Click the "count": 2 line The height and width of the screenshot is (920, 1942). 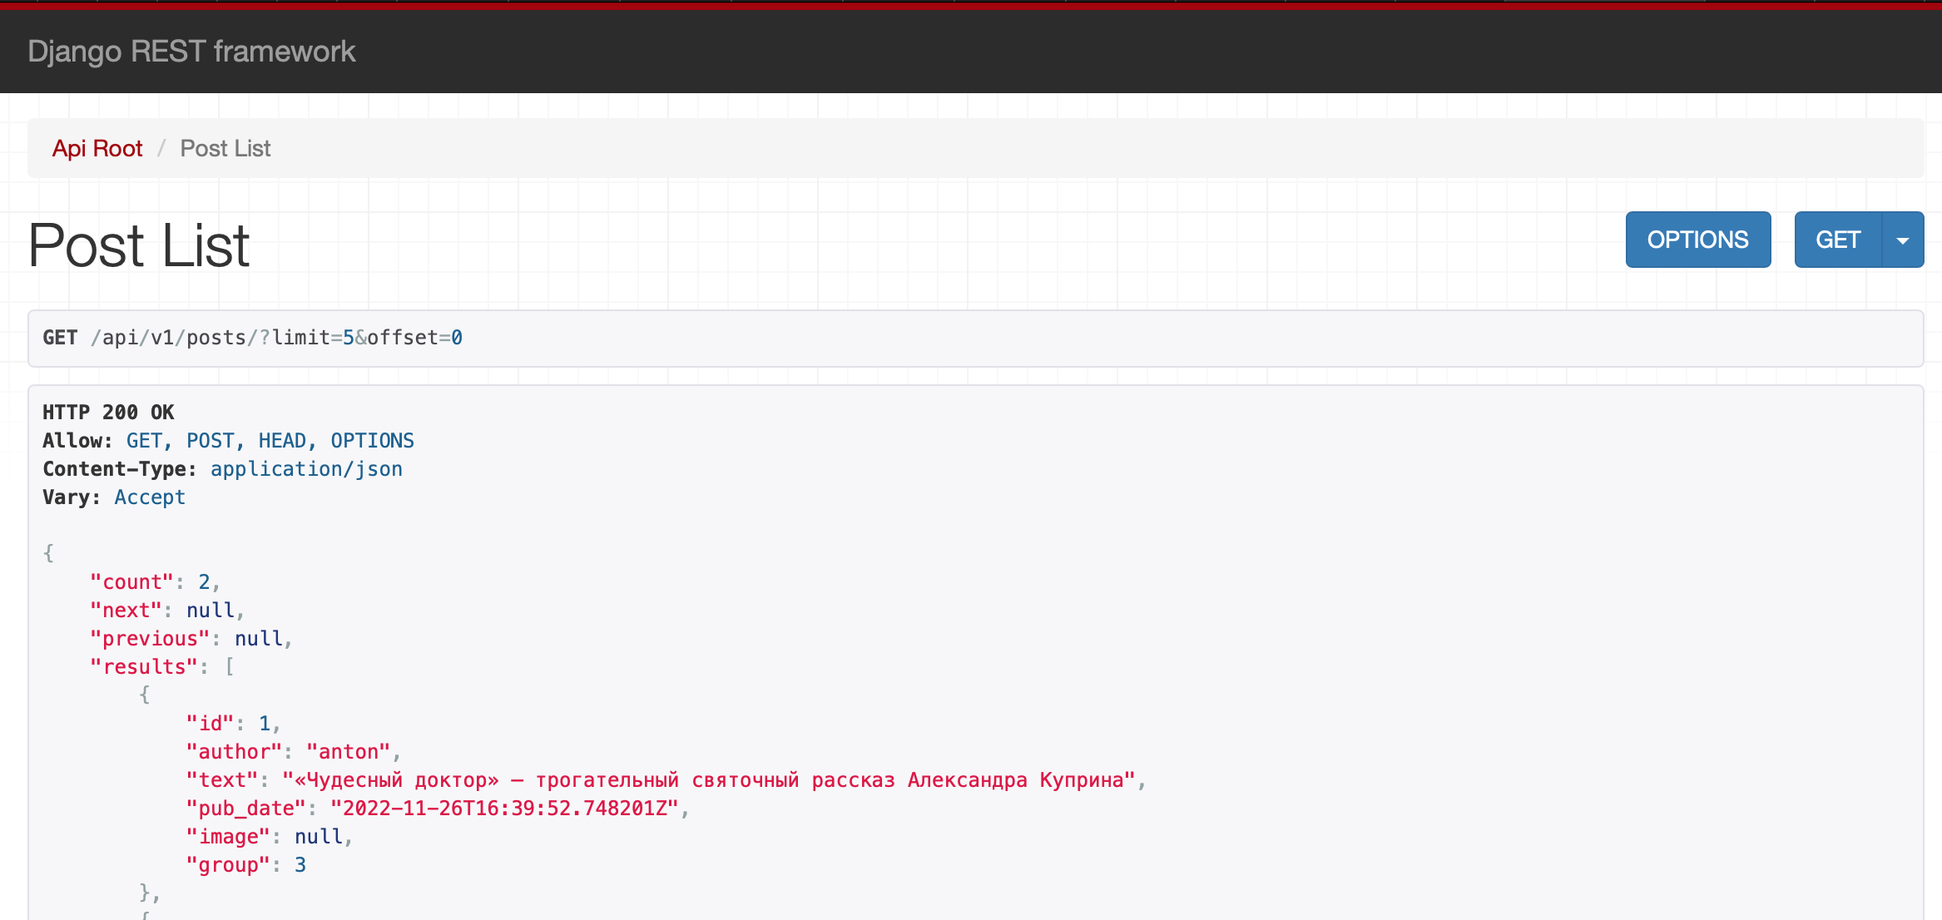[155, 582]
